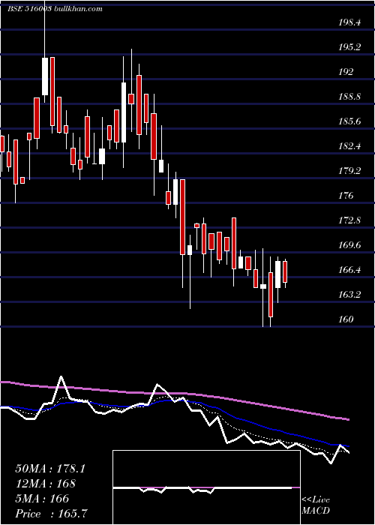Click the 195.2 price axis label

point(349,47)
